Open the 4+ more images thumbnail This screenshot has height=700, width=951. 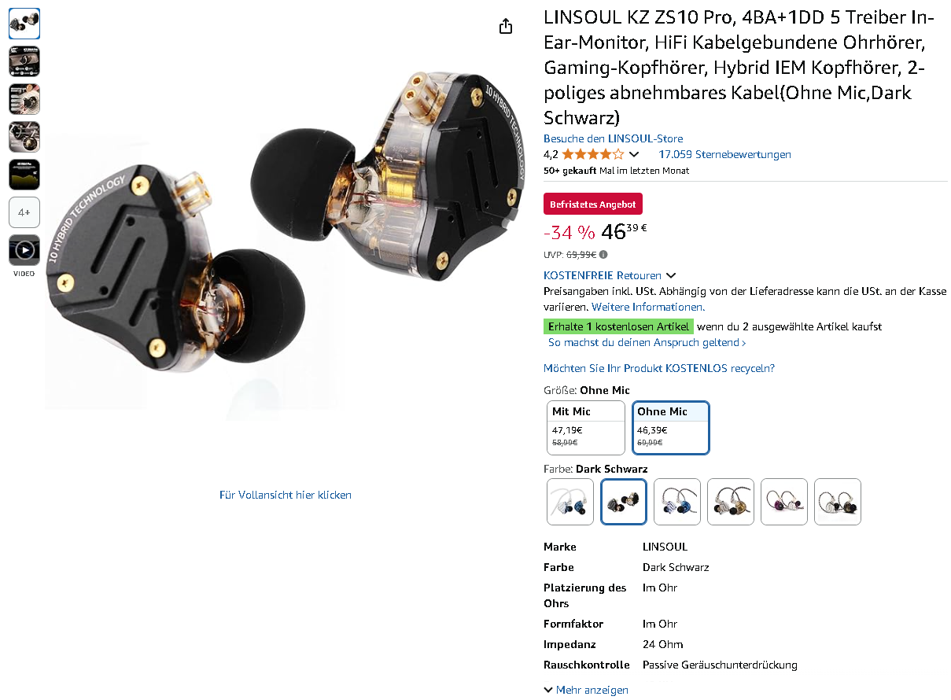coord(24,212)
